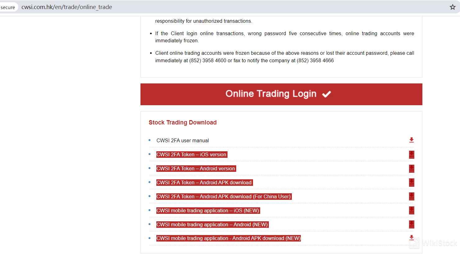Bookmark this page with the star icon
460x254 pixels.
tap(453, 7)
